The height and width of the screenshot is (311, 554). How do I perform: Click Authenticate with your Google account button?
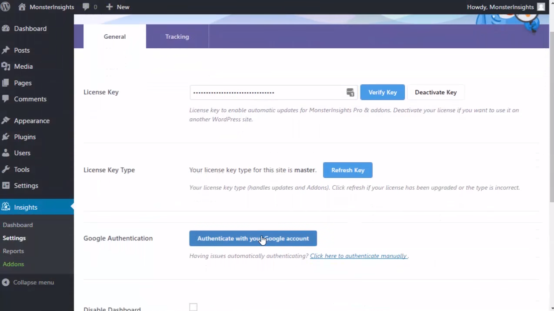pyautogui.click(x=253, y=238)
